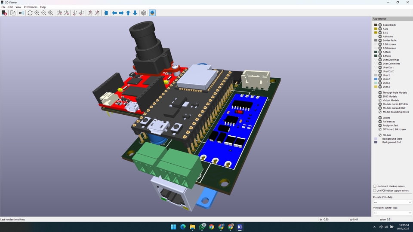
Task: Show the 3D Axis visibility toggle
Action: coord(380,135)
